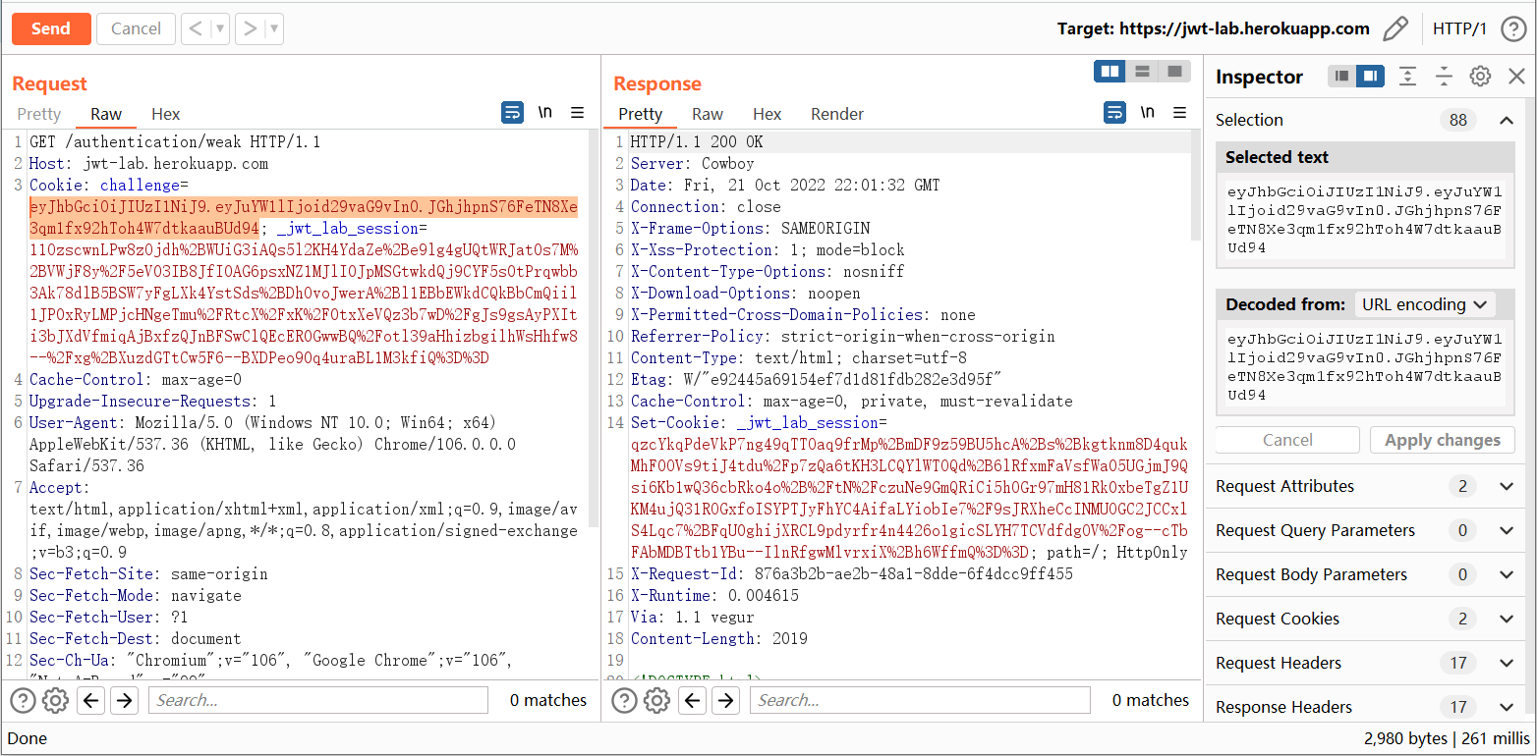Go to previous match in Response search
The height and width of the screenshot is (756, 1537).
(693, 700)
